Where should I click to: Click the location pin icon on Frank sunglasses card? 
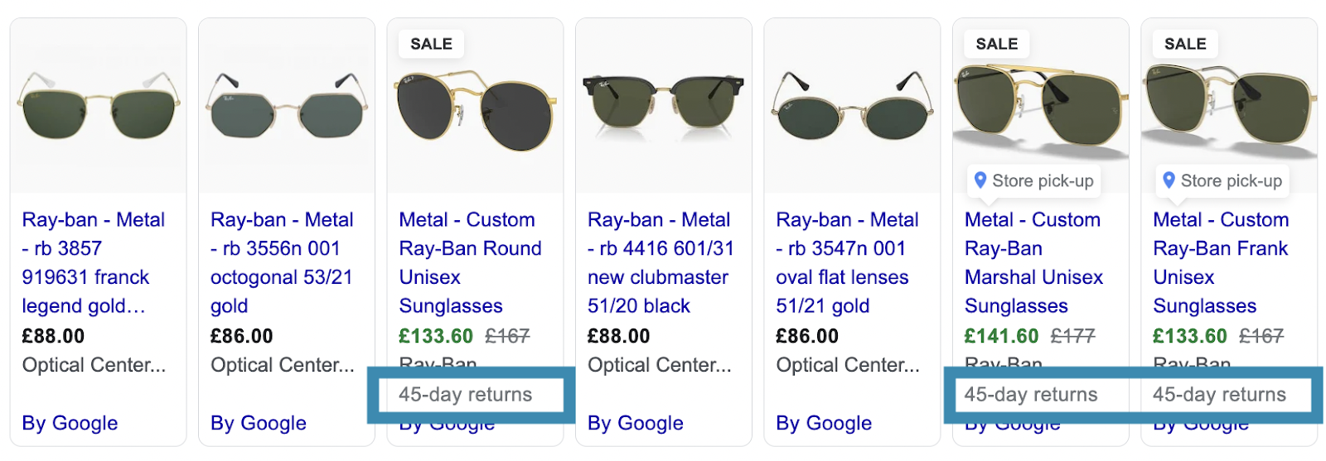coord(1169,180)
